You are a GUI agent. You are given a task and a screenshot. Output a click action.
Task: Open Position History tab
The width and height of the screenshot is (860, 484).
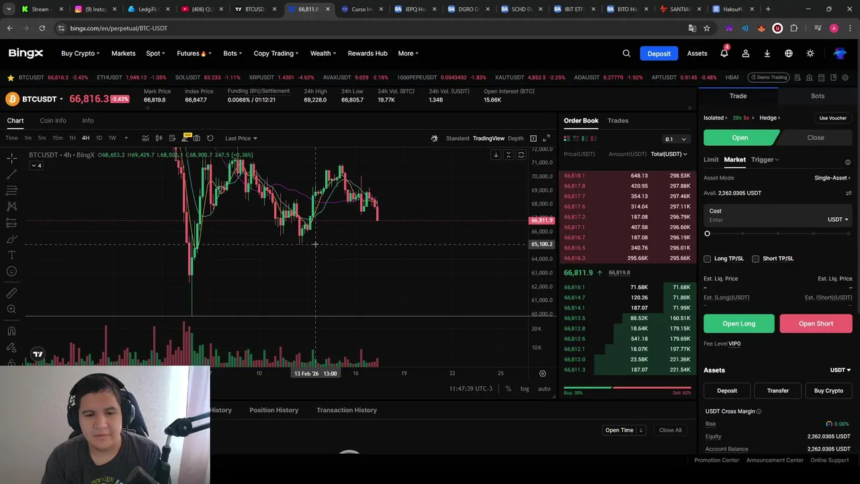pyautogui.click(x=273, y=410)
